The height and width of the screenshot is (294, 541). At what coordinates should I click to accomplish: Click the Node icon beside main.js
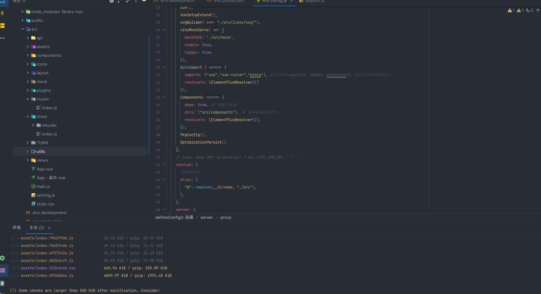pyautogui.click(x=33, y=186)
